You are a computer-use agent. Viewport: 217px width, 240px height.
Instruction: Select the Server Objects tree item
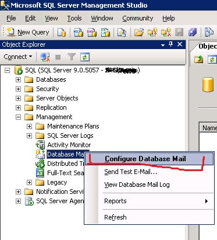pos(57,98)
